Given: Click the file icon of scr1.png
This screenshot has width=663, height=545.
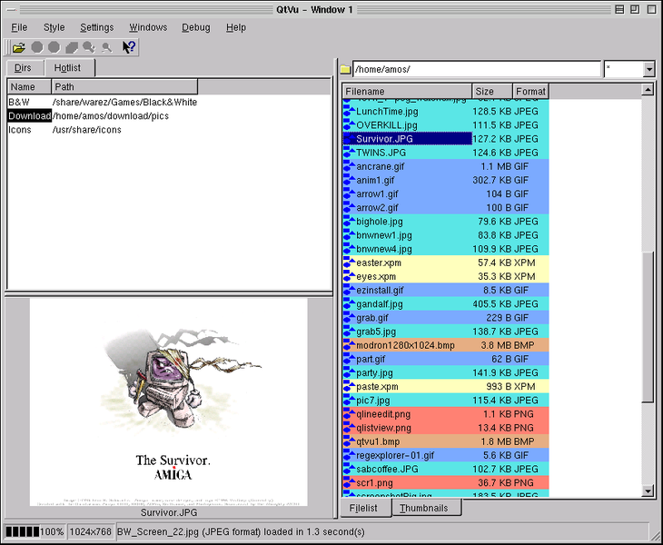Looking at the screenshot, I should 350,483.
